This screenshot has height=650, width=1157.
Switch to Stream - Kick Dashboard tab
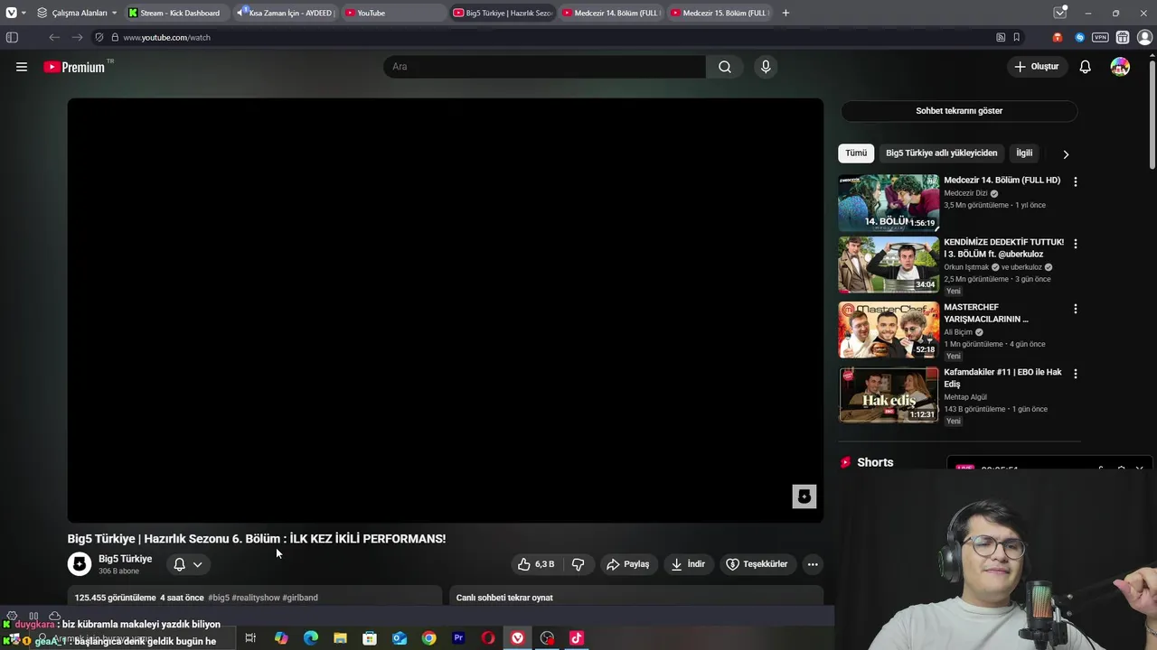[x=179, y=13]
